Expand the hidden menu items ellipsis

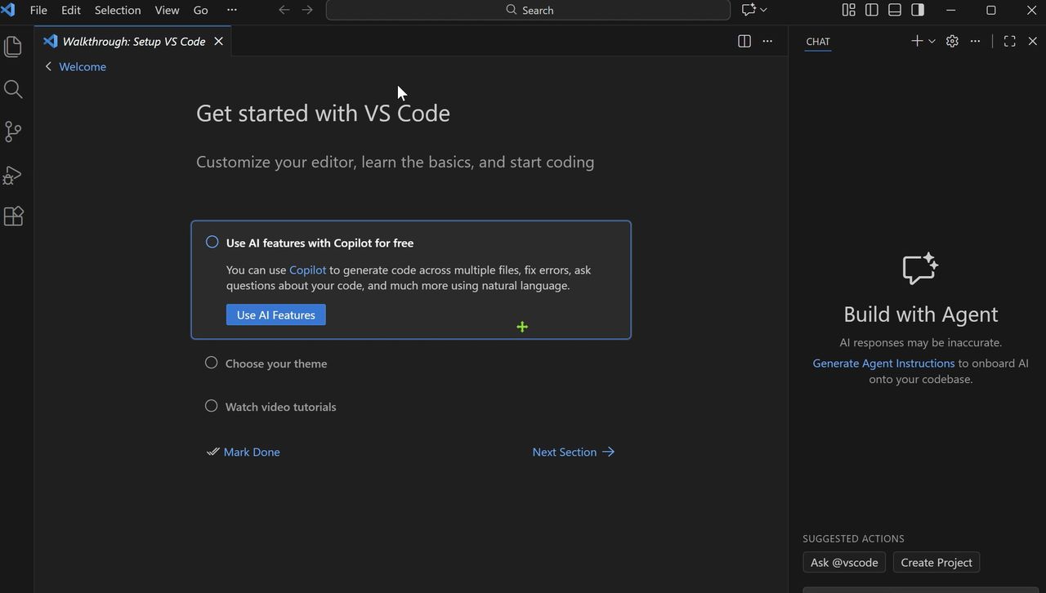(231, 10)
